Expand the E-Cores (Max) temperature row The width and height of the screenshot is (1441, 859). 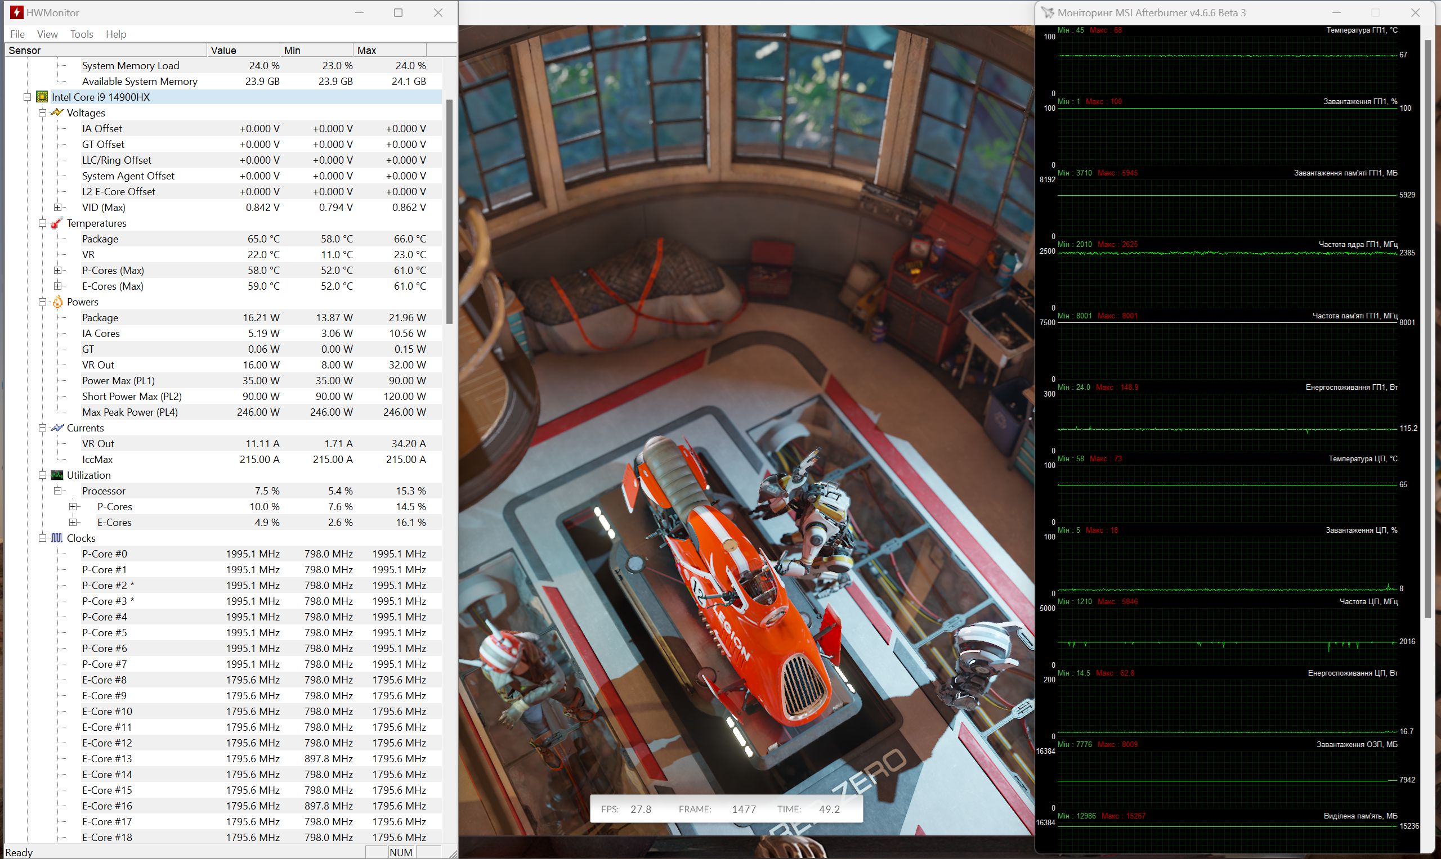[x=57, y=286]
